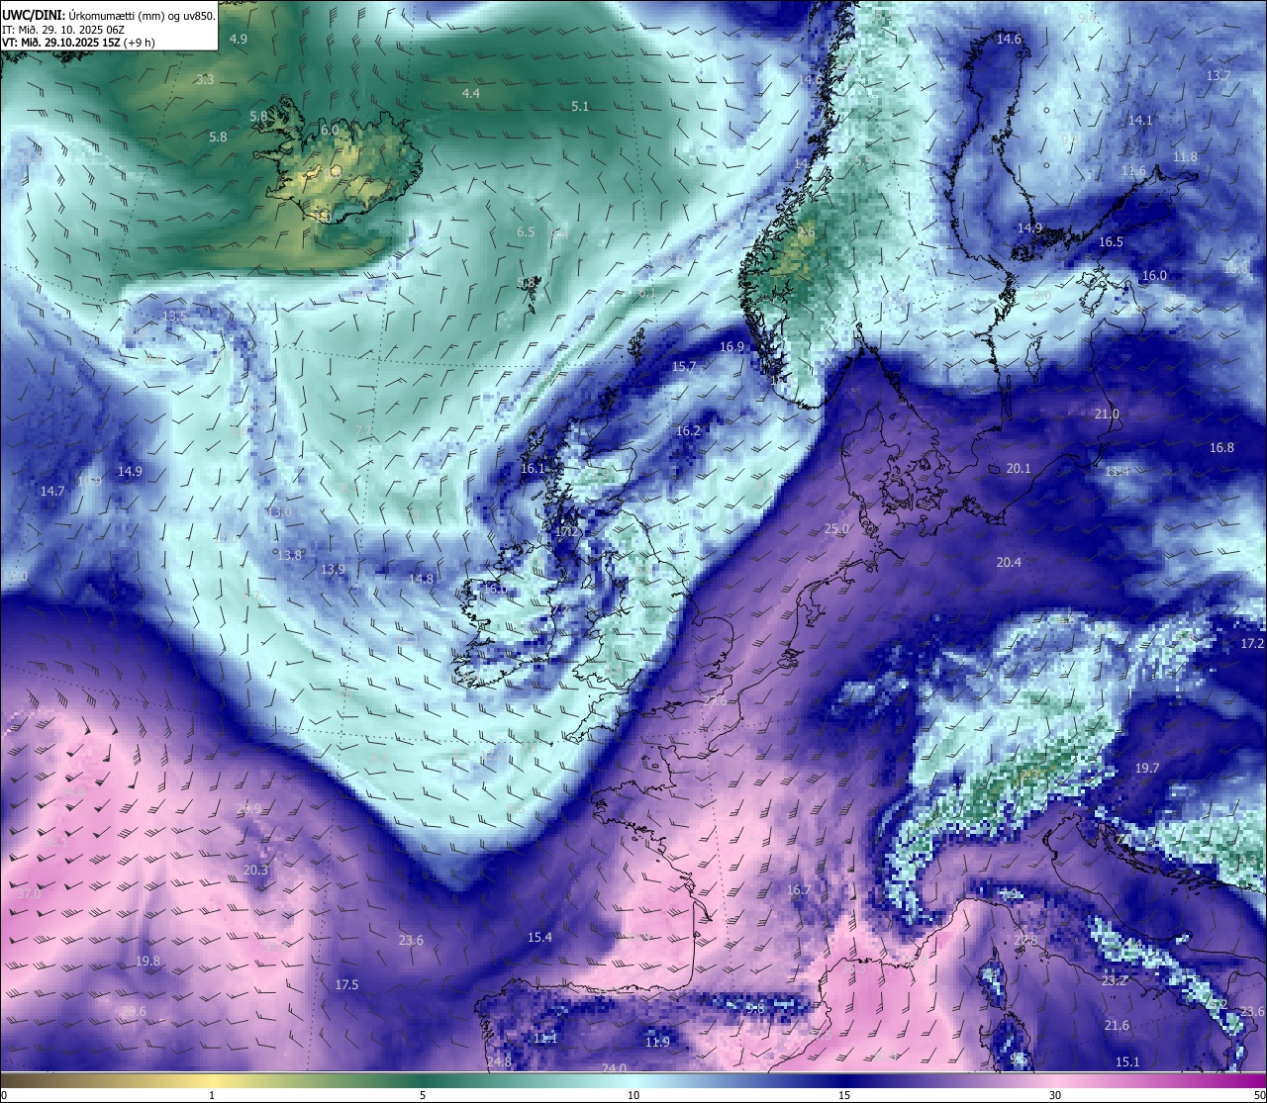The width and height of the screenshot is (1267, 1103).
Task: Click the color scale tick label 5
Action: pos(423,1095)
